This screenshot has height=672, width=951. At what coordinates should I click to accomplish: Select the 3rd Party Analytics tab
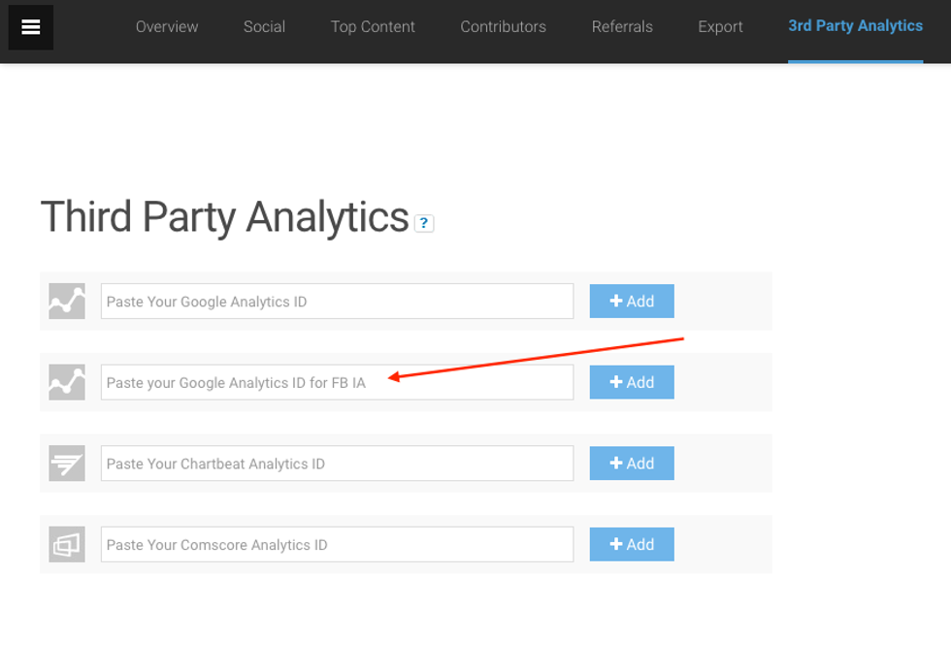tap(855, 26)
